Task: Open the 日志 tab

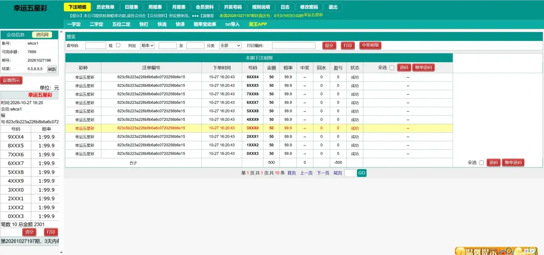Action: [x=285, y=7]
